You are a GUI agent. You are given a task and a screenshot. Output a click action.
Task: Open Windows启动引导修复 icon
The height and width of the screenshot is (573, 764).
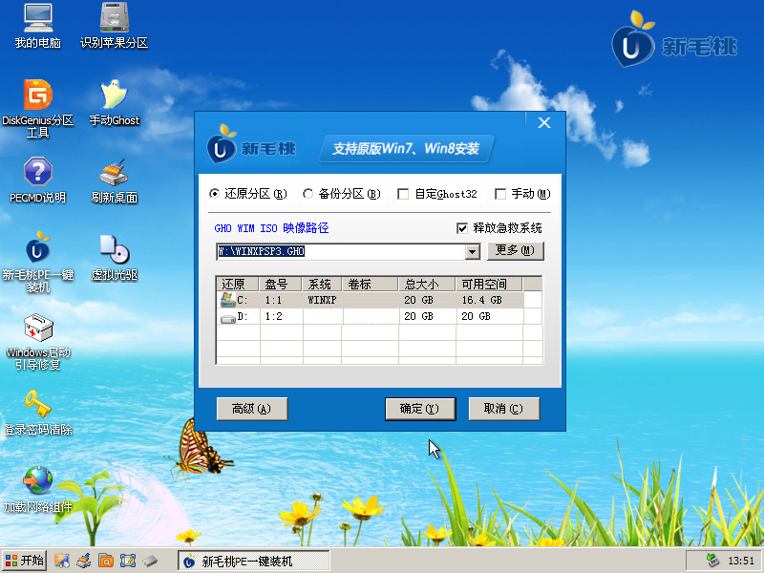click(x=38, y=329)
